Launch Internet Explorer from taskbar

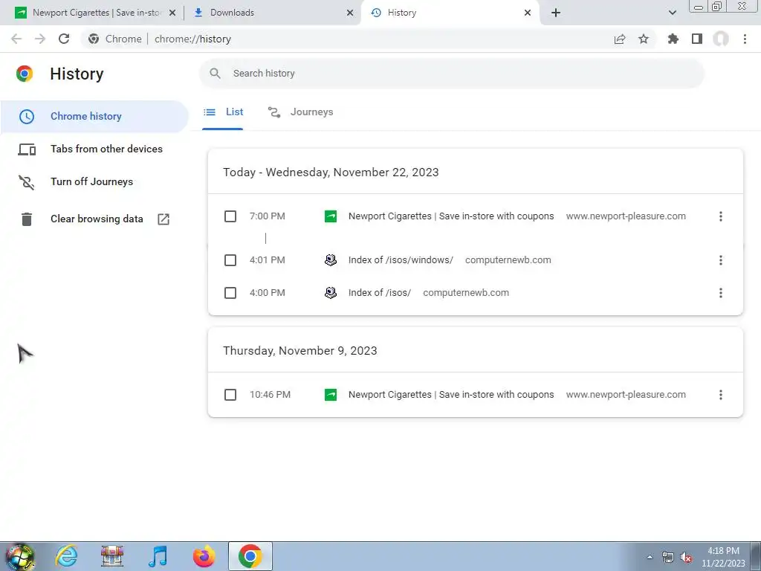click(66, 557)
